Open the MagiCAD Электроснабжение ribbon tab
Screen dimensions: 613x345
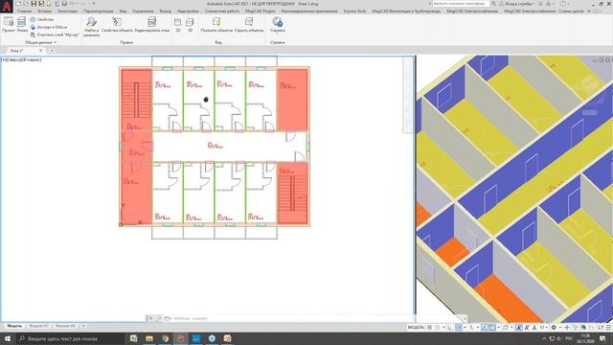pos(472,11)
